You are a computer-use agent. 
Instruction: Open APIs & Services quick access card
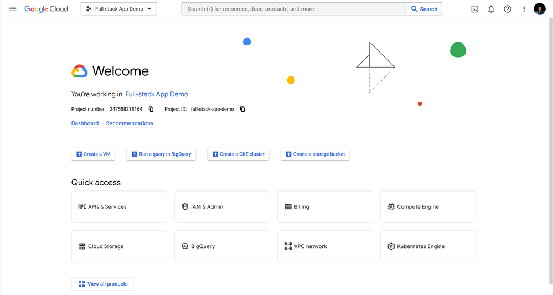(119, 207)
